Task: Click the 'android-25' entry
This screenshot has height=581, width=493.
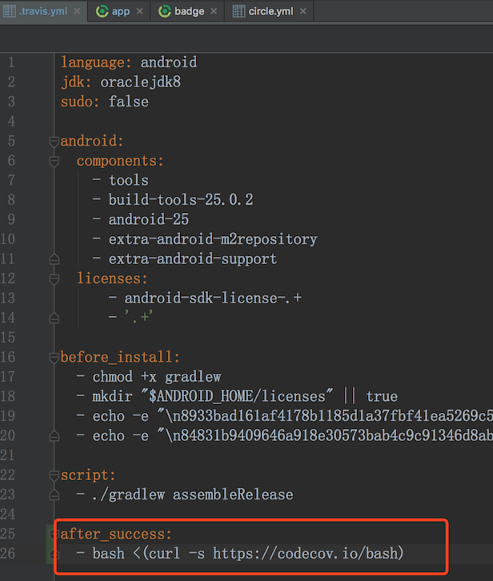Action: pyautogui.click(x=149, y=220)
